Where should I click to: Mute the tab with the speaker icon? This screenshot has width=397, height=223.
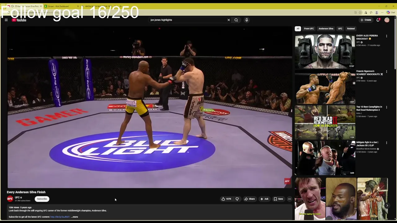coord(12,6)
